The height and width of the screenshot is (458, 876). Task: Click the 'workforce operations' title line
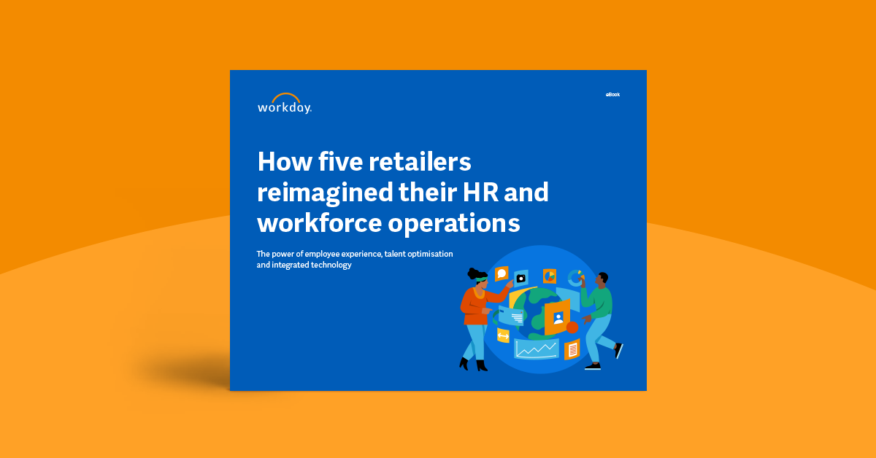coord(388,222)
